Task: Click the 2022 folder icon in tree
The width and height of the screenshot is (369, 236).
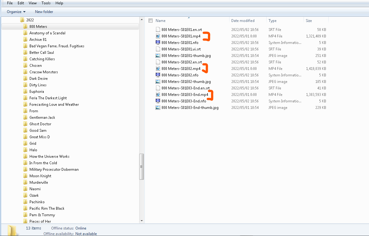Action: 22,20
